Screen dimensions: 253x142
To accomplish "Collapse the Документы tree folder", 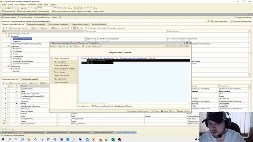I will pos(6,36).
